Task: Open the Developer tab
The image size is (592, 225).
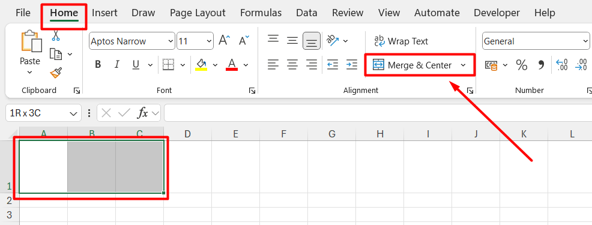Action: tap(497, 13)
